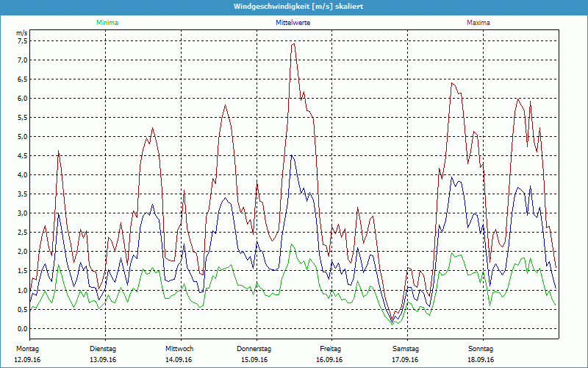Click the Freitag day label
The height and width of the screenshot is (368, 588).
click(330, 349)
